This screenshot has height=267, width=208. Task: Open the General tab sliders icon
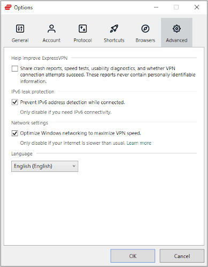(20, 29)
